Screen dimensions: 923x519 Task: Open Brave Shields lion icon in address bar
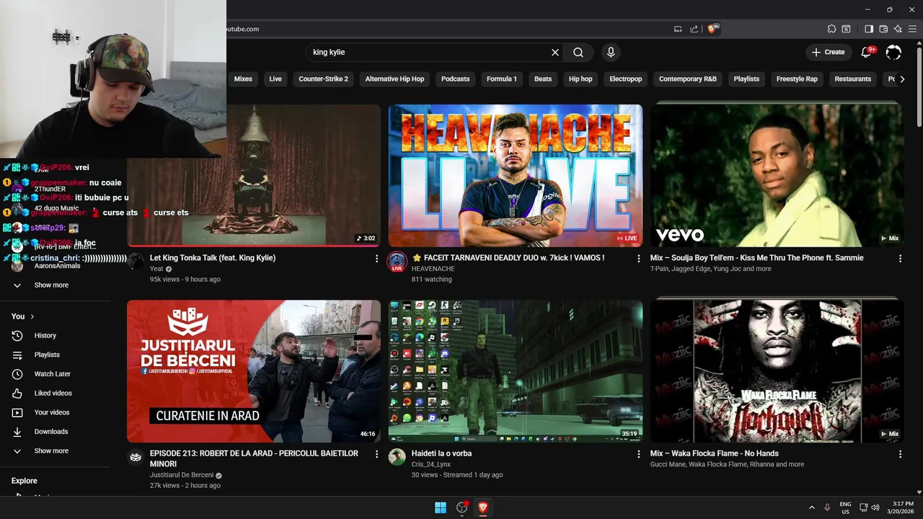pyautogui.click(x=712, y=29)
